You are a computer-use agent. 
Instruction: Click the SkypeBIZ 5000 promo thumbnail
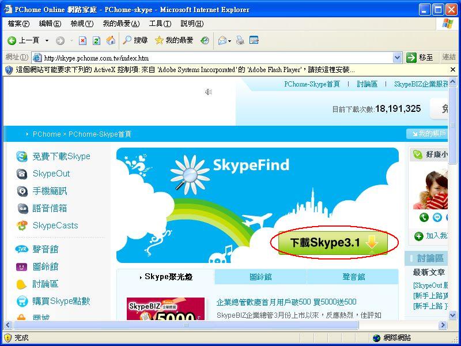click(x=165, y=309)
